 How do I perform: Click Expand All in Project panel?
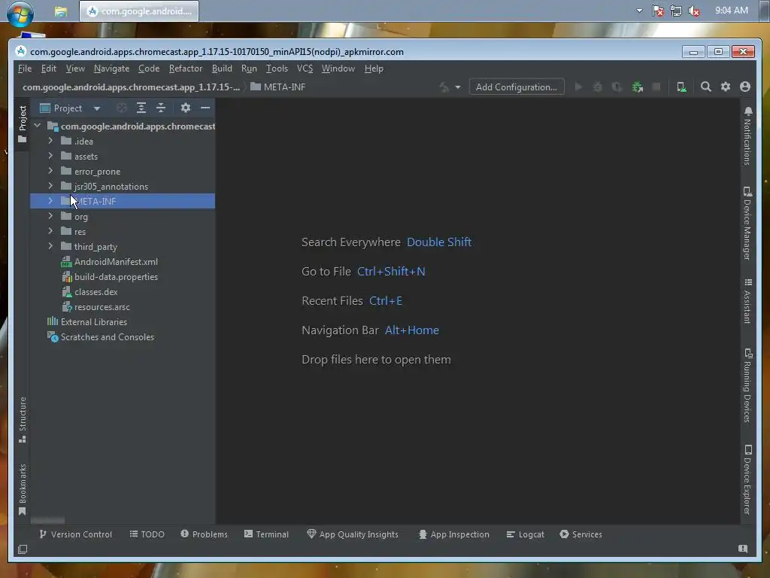(x=141, y=108)
